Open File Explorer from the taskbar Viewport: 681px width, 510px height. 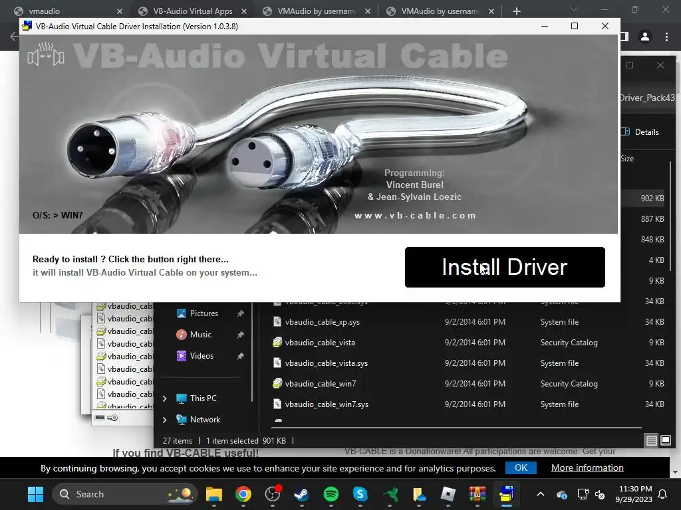(x=213, y=494)
